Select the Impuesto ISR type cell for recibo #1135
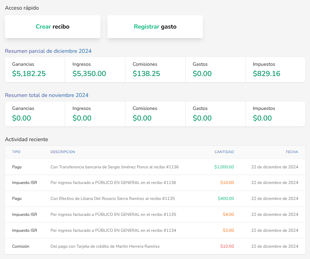The image size is (310, 259). pyautogui.click(x=25, y=215)
